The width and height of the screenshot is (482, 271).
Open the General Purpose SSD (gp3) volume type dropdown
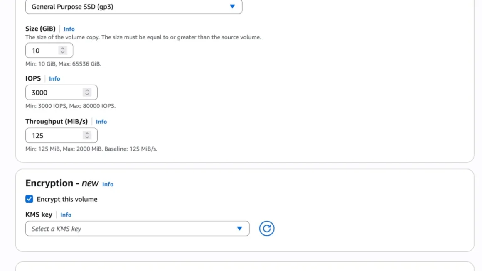134,7
